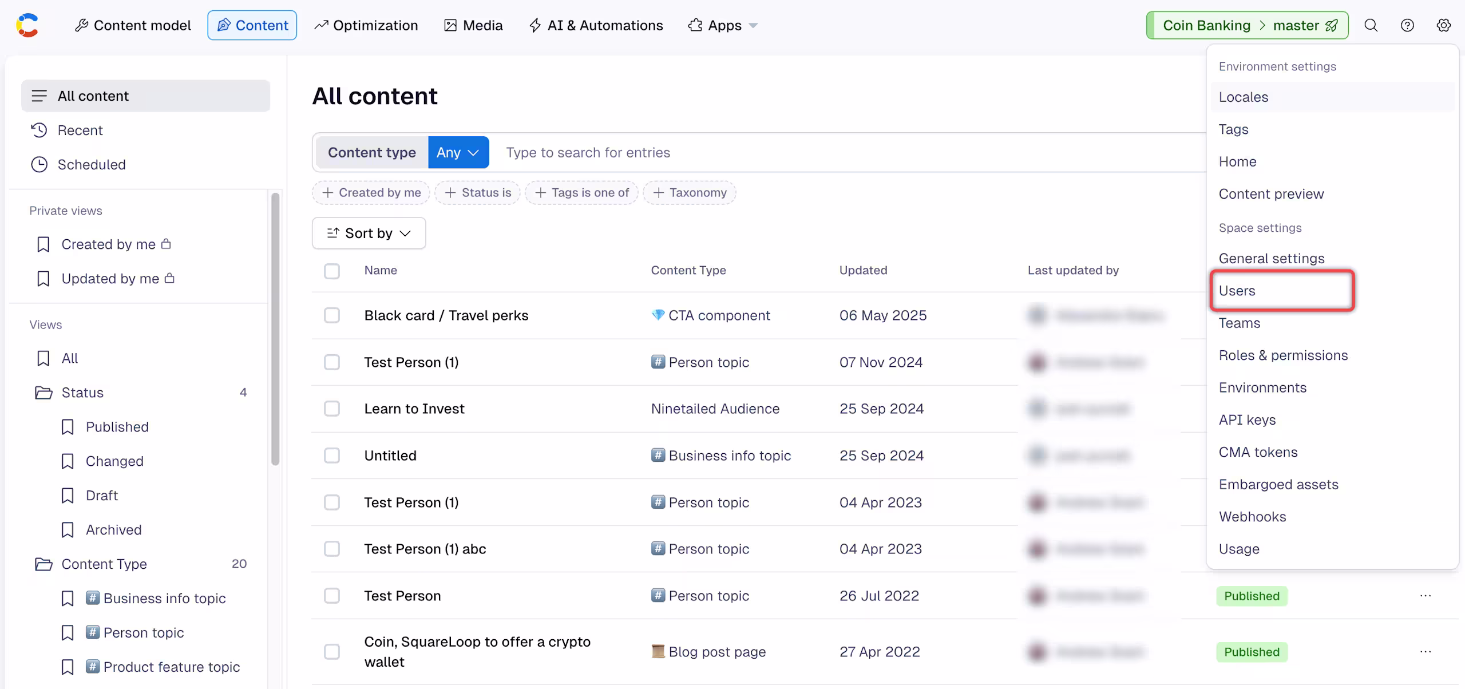The image size is (1465, 689).
Task: Choose Roles & permissions from settings menu
Action: click(x=1283, y=355)
